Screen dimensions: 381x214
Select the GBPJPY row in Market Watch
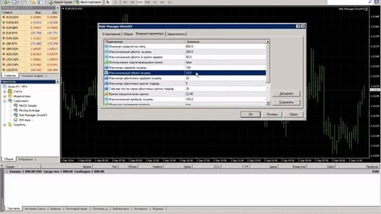point(30,43)
